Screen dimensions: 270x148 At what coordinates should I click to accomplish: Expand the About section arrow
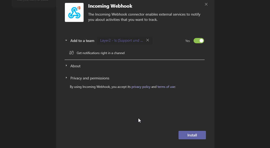[66, 66]
